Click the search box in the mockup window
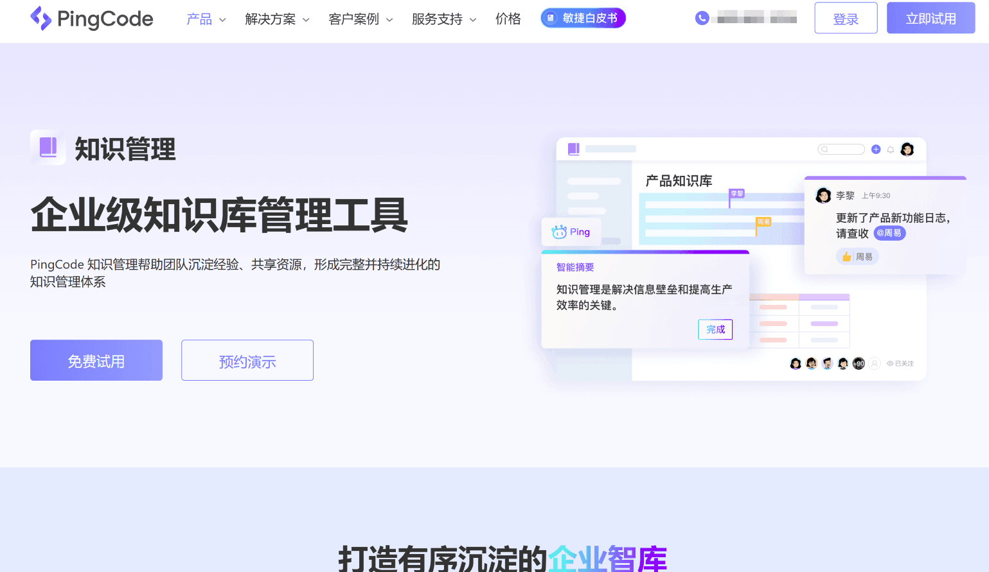Screen dimensions: 989x572 841,150
